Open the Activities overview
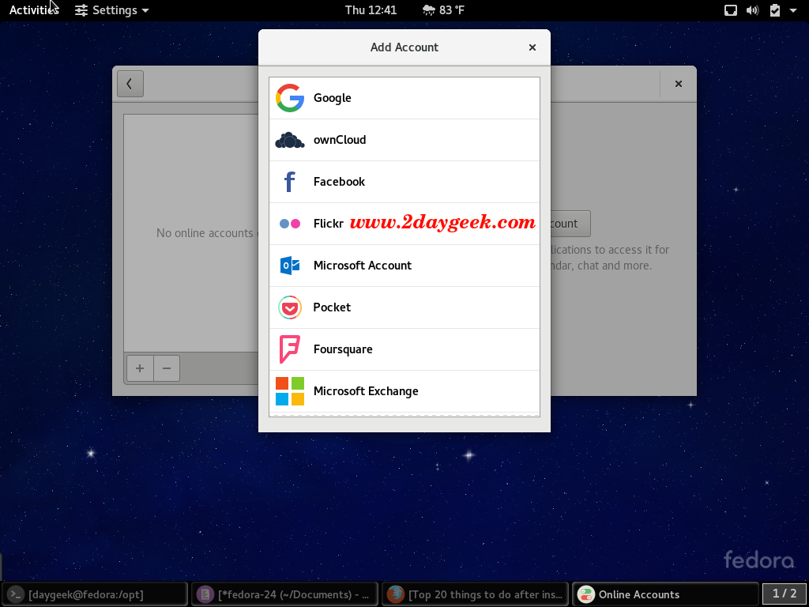Image resolution: width=809 pixels, height=607 pixels. (34, 10)
